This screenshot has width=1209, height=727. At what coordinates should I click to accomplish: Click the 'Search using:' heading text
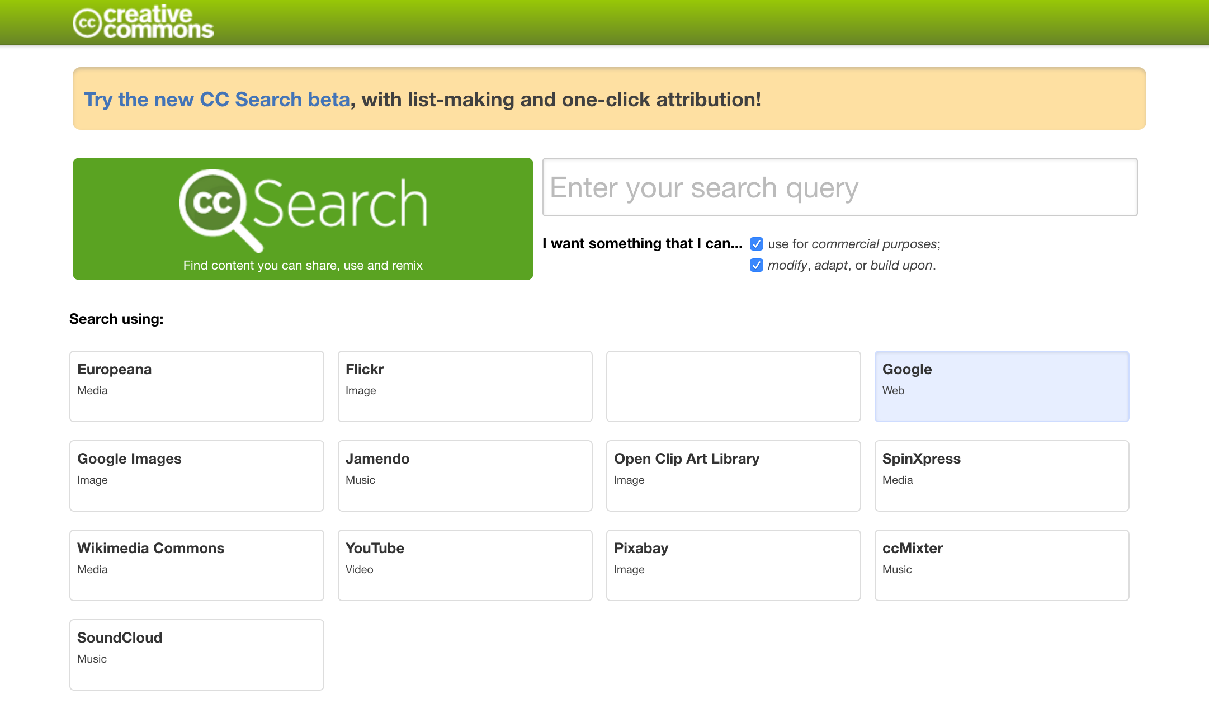click(x=116, y=319)
